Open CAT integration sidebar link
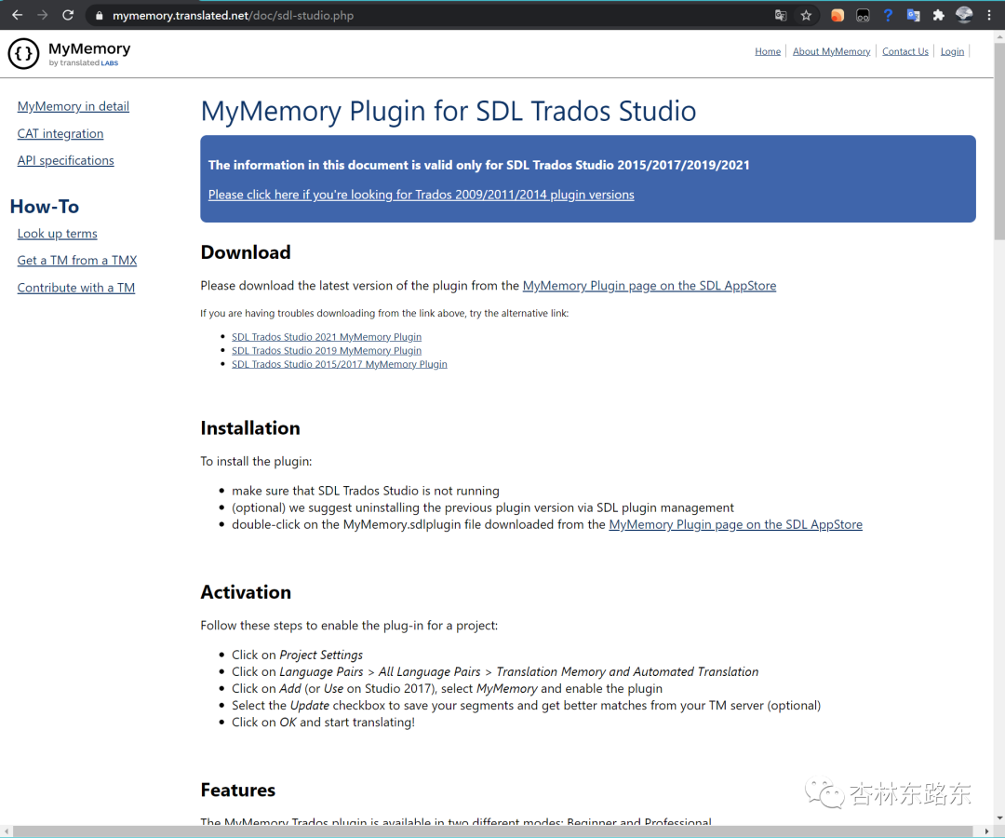 tap(60, 133)
